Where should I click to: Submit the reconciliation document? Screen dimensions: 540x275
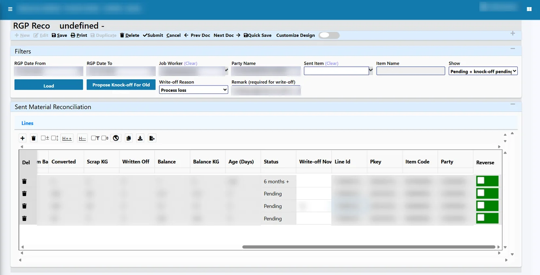point(153,35)
